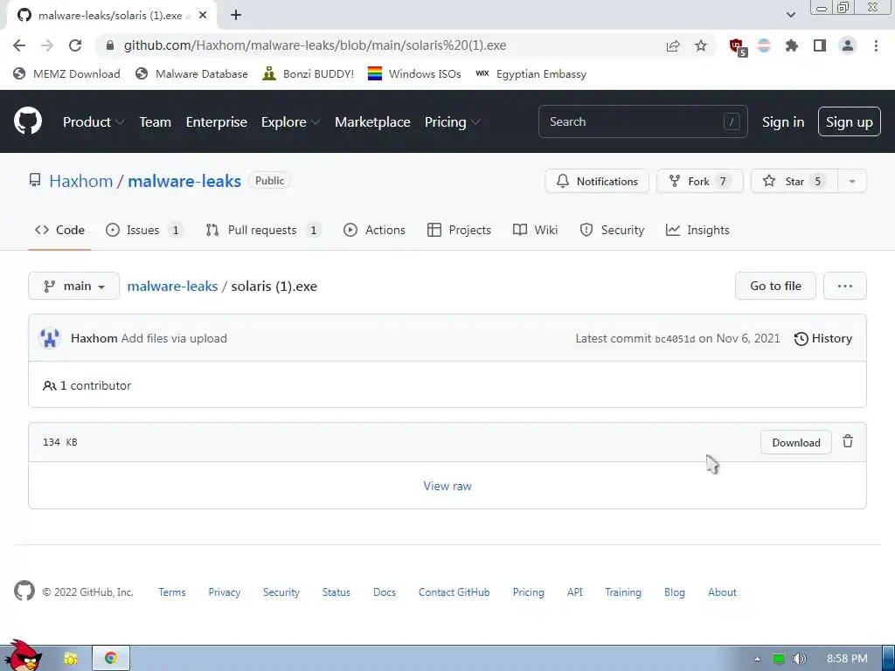Image resolution: width=895 pixels, height=671 pixels.
Task: Open the MEMZ Download bookmark
Action: [x=66, y=73]
